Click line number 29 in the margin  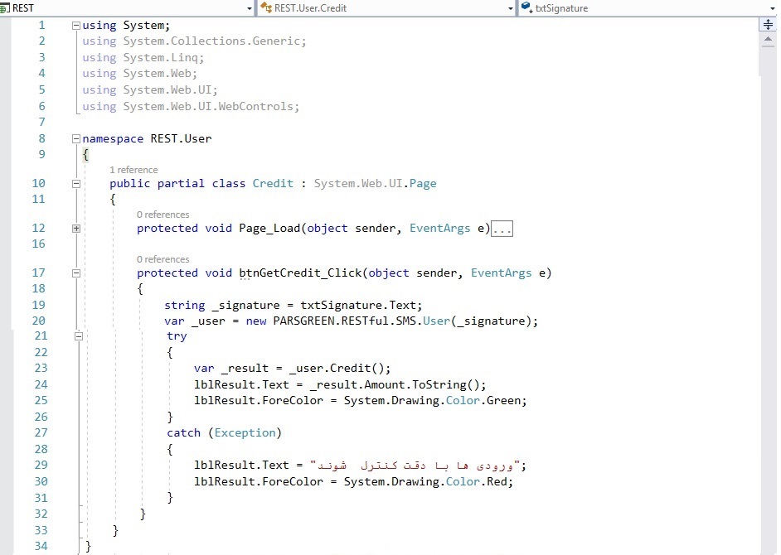[x=41, y=466]
